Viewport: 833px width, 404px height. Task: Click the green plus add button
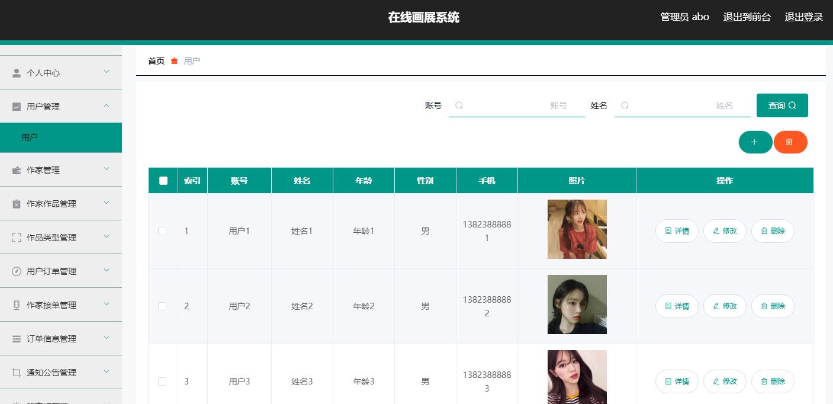755,142
